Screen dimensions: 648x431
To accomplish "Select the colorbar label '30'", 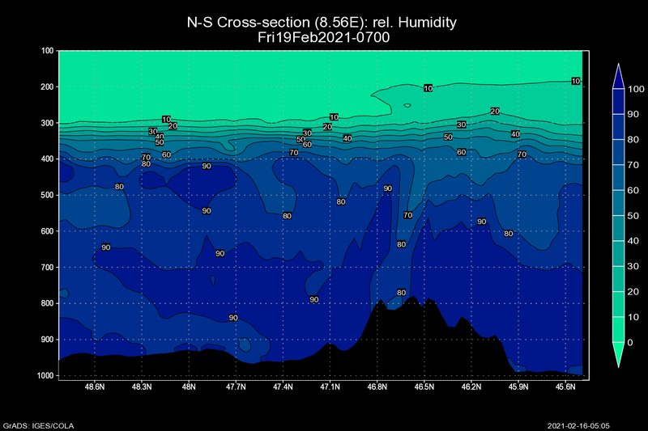I will 633,266.
